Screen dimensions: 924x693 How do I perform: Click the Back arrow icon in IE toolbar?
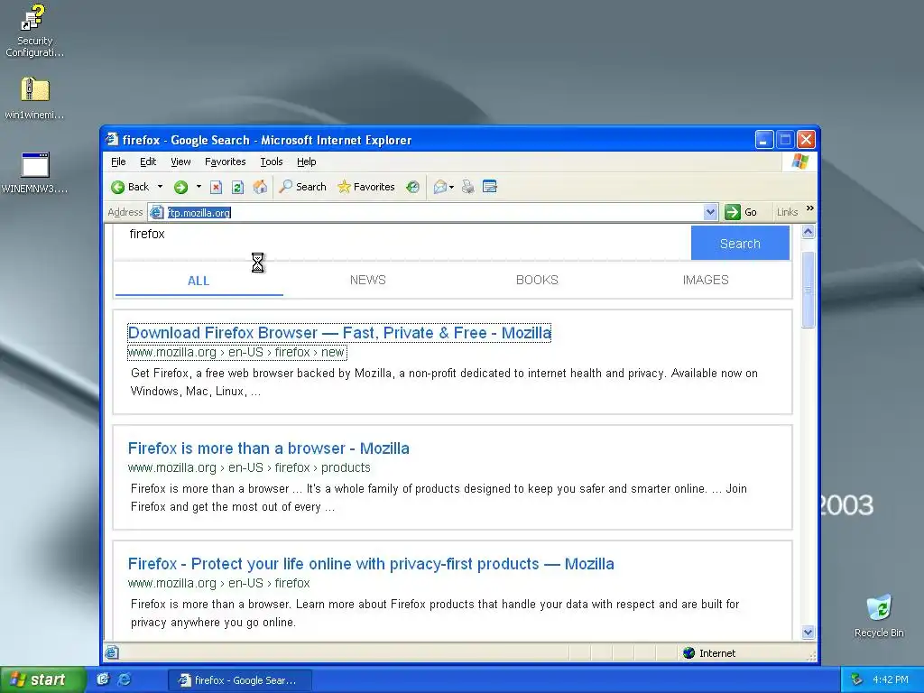coord(118,187)
